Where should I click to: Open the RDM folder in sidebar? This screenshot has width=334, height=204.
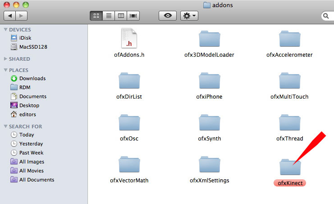coord(20,87)
